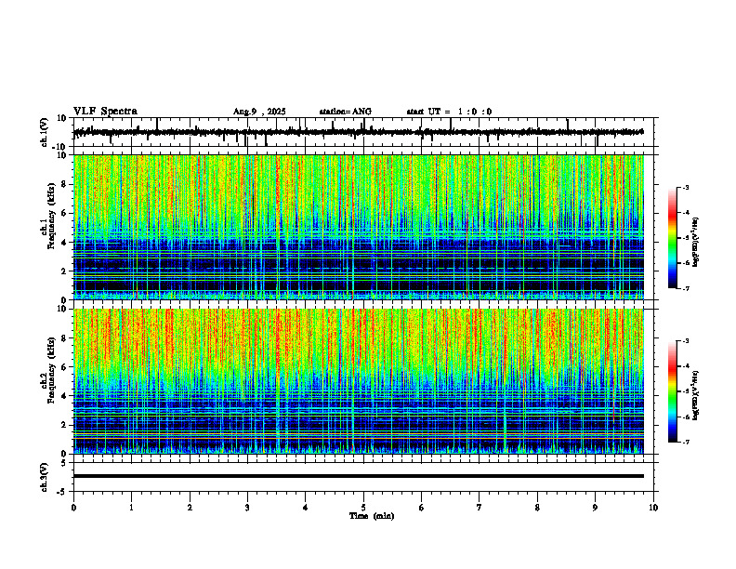
Task: Click the "-5" tick of the ch.3(V) axis
Action: click(x=62, y=492)
